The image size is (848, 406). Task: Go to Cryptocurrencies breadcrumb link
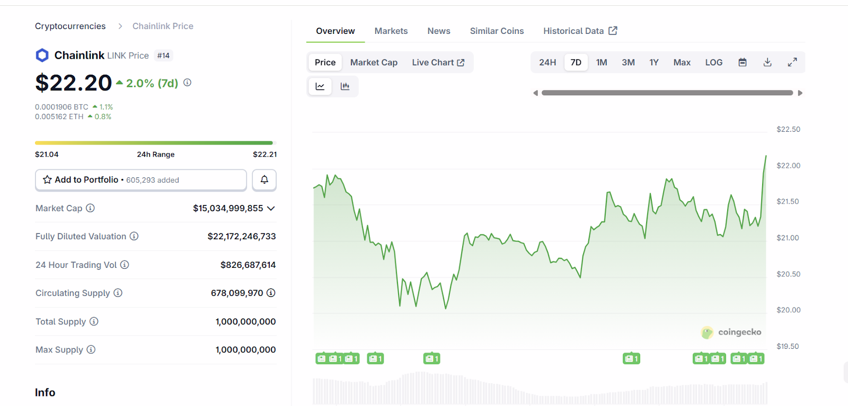[70, 26]
